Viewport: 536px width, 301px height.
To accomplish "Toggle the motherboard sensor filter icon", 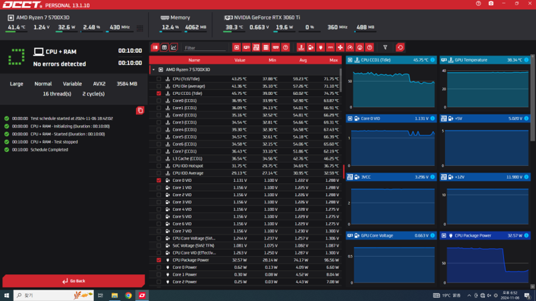I will [x=256, y=47].
